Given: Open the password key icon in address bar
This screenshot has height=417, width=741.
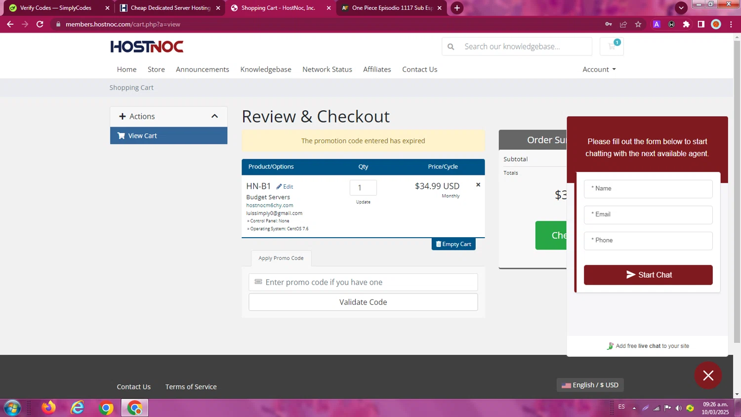Looking at the screenshot, I should point(609,24).
